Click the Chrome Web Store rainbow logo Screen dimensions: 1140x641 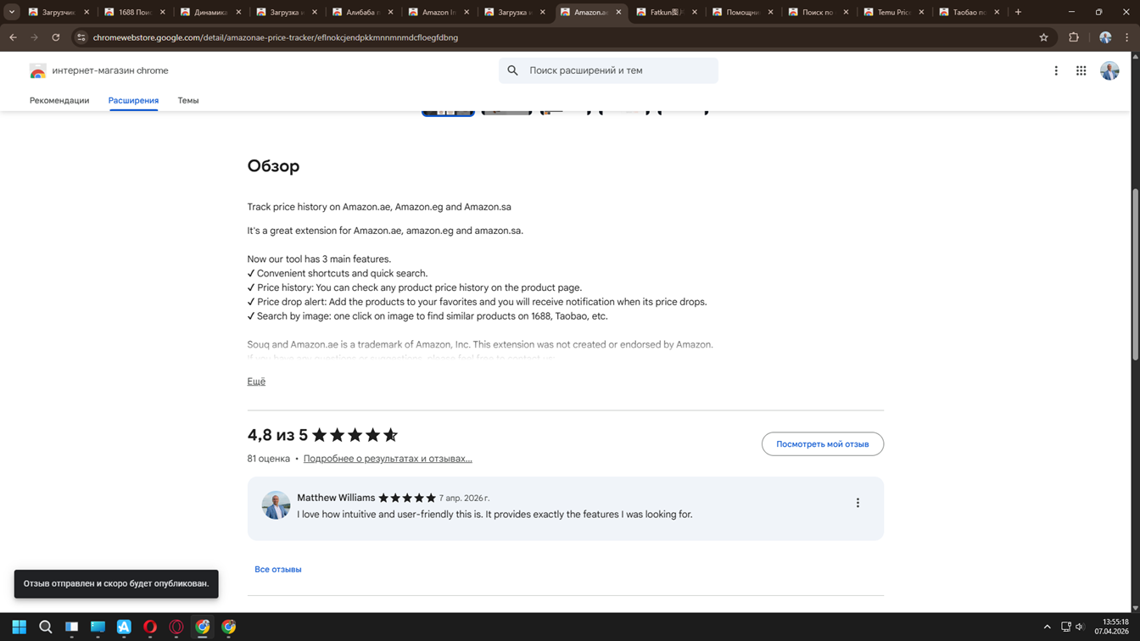pos(38,71)
